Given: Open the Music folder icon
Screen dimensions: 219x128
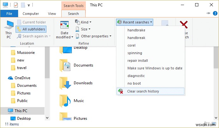Looking at the screenshot, I should pos(65,101).
